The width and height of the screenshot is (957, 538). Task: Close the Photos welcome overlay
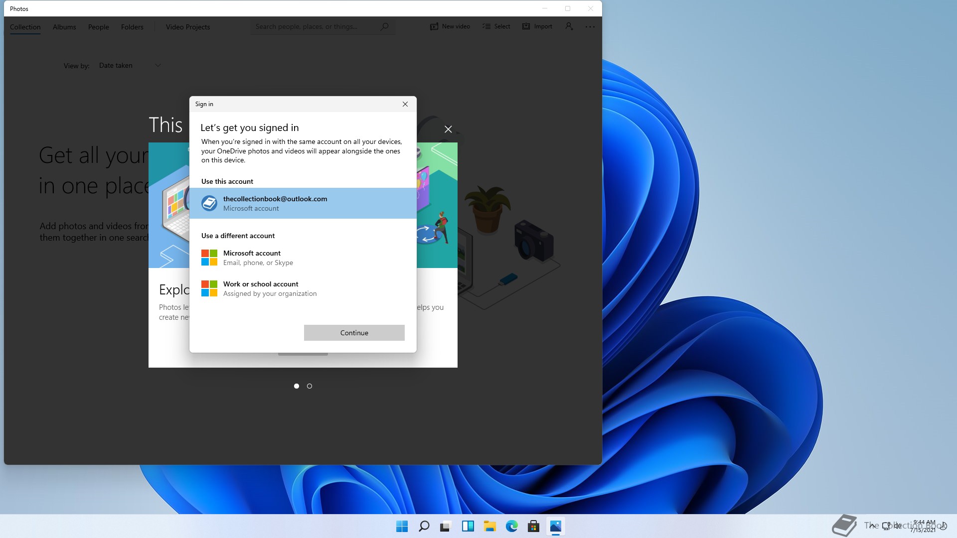pos(448,130)
